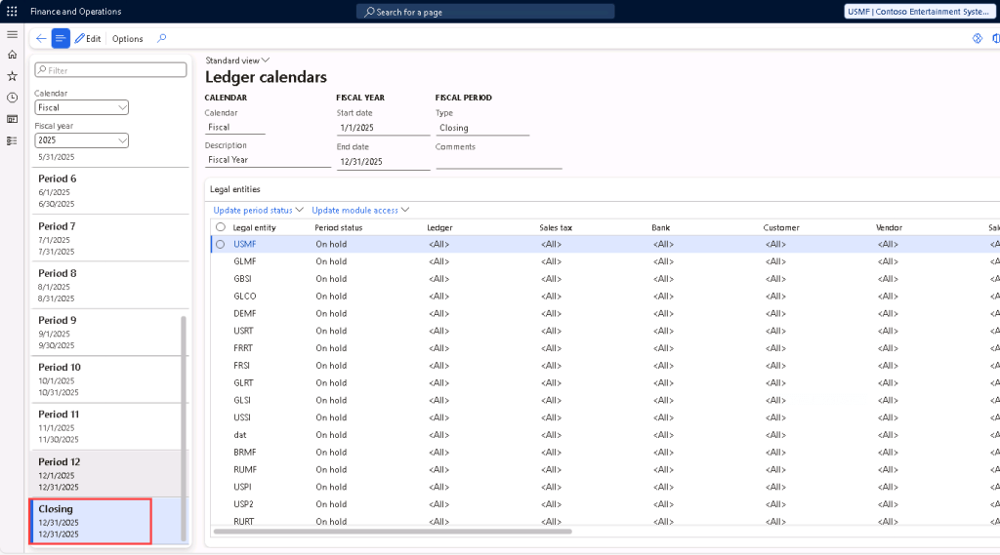Viewport: 1000px width, 555px height.
Task: Expand the navigation pane hamburger menu
Action: pyautogui.click(x=12, y=34)
